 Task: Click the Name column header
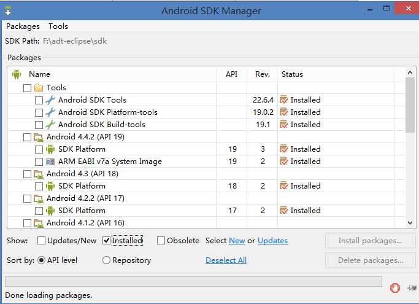click(x=39, y=74)
